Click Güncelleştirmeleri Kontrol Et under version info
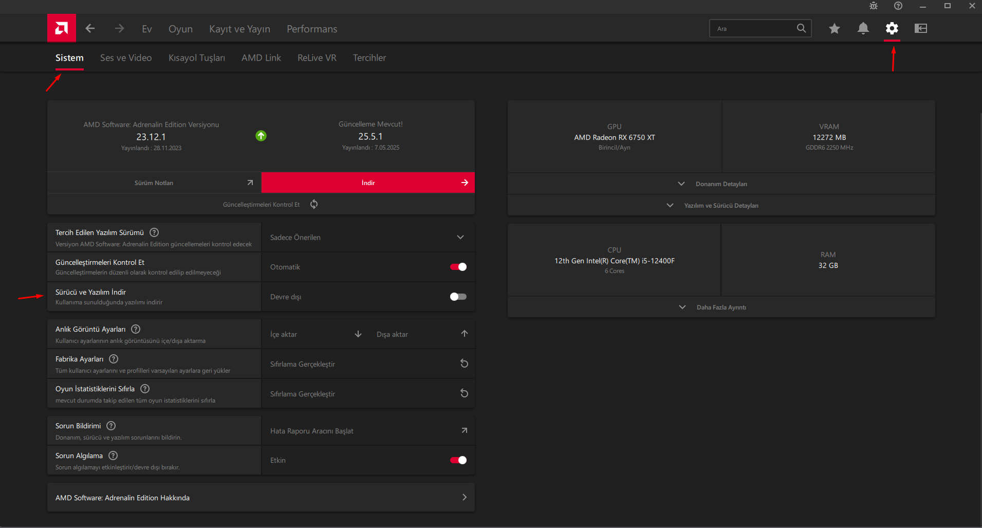The image size is (982, 528). 261,205
